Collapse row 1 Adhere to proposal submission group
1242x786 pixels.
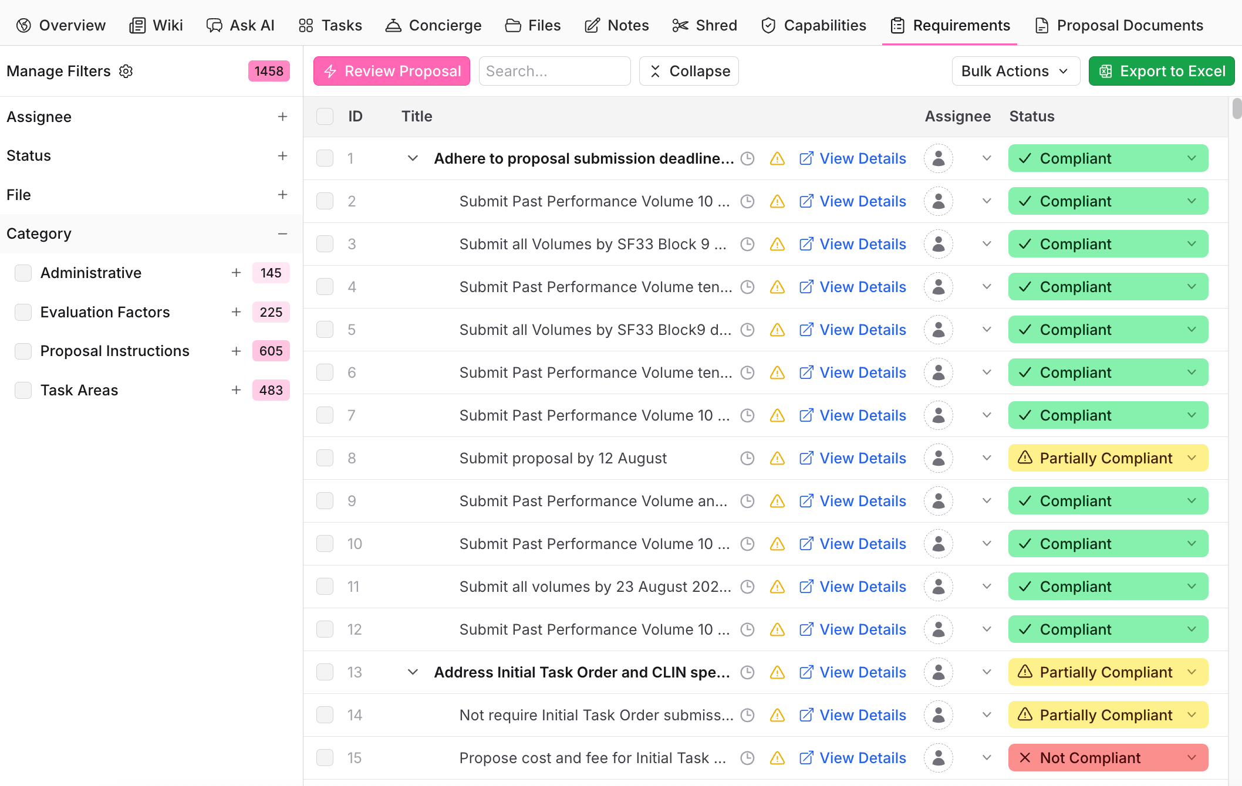413,158
